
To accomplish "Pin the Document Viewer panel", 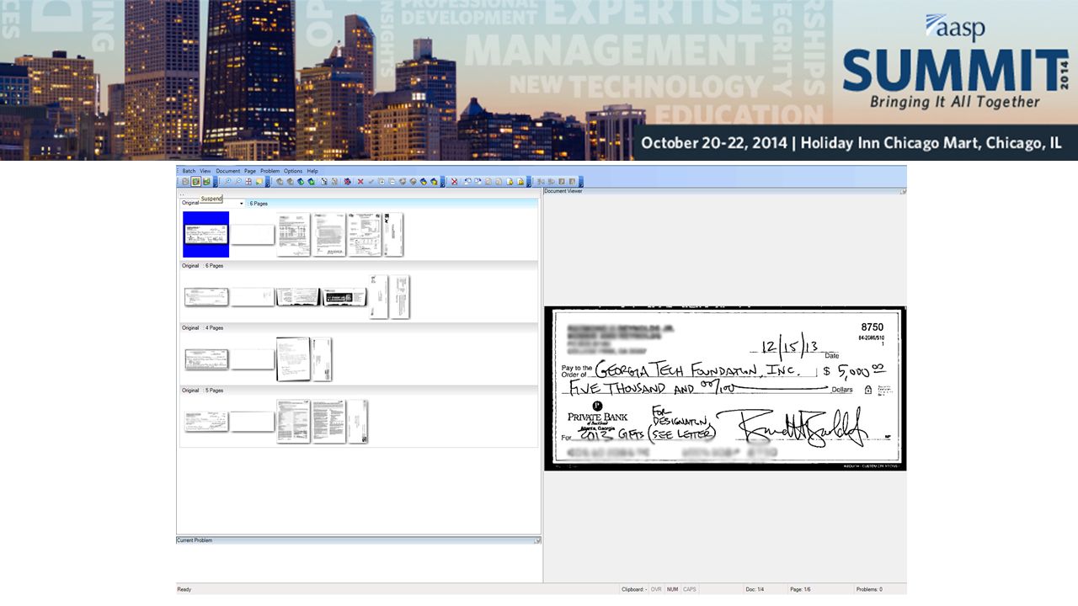I will point(903,191).
